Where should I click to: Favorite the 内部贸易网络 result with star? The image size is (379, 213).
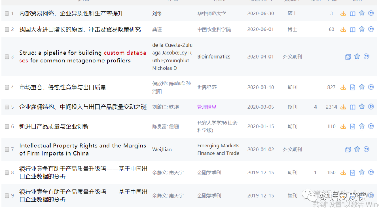point(362,13)
